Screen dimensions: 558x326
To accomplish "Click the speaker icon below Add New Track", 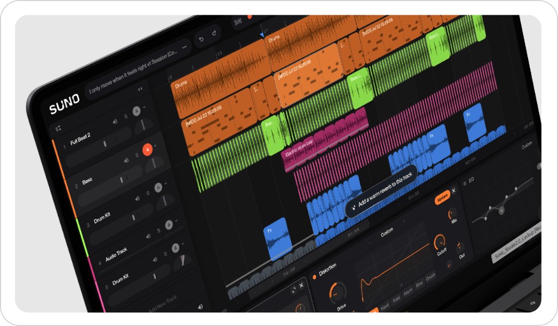I will 201,306.
